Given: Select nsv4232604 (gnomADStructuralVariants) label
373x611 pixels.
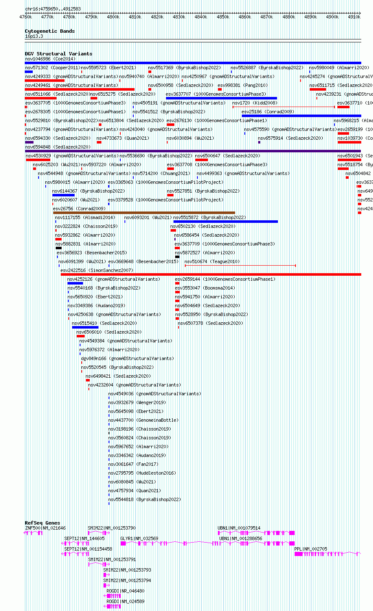Looking at the screenshot, I should click(x=135, y=385).
